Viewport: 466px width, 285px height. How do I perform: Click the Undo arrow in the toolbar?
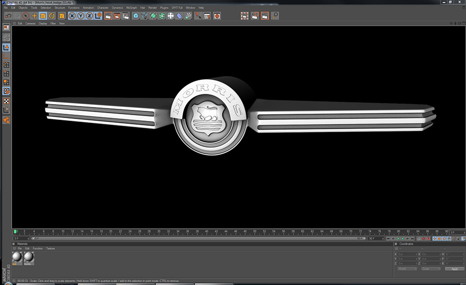8,16
